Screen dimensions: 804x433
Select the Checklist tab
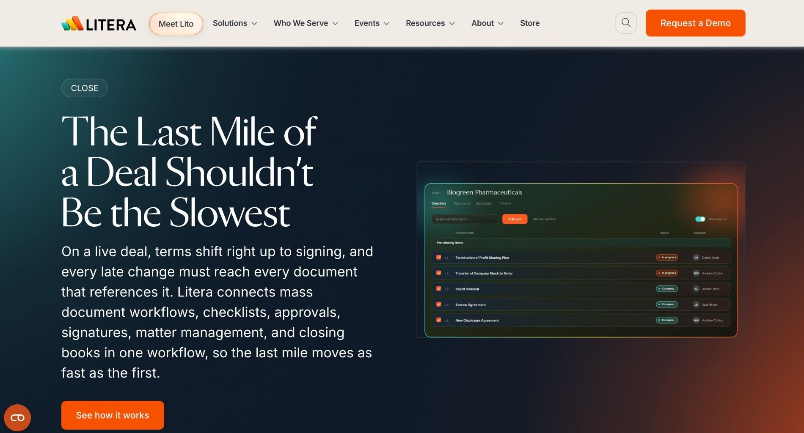tap(438, 203)
